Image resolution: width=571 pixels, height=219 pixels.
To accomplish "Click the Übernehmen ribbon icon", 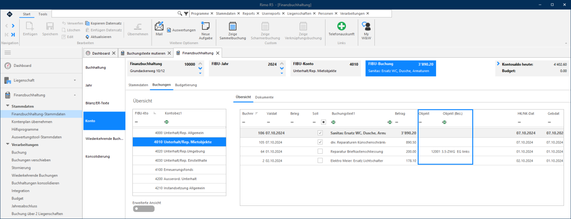I will [x=138, y=26].
